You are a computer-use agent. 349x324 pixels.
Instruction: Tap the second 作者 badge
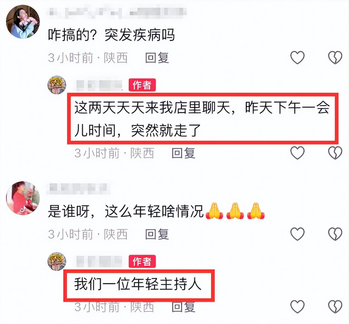[x=142, y=262]
